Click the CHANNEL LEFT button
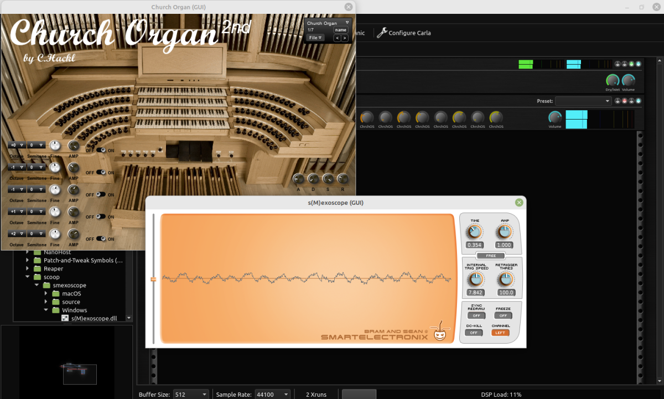664x399 pixels. coord(500,333)
